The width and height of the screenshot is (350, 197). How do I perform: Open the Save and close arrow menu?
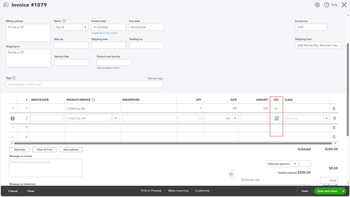[343, 191]
